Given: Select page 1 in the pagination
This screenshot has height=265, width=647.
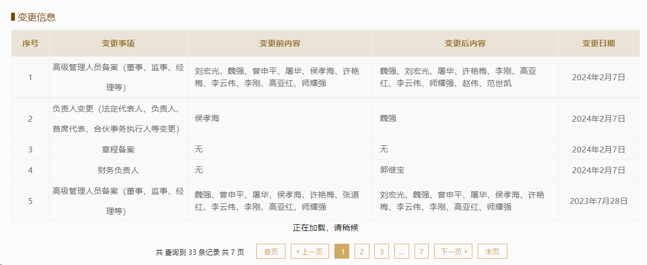Looking at the screenshot, I should pos(342,251).
